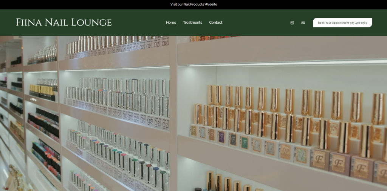387x191 pixels.
Task: Open the Instagram profile icon
Action: 292,23
